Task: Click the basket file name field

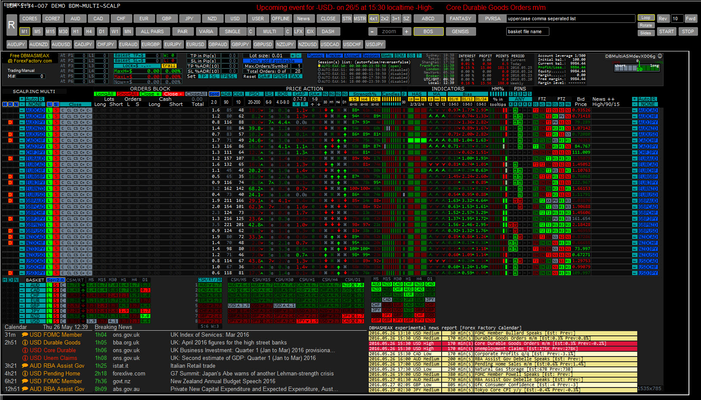Action: point(527,31)
